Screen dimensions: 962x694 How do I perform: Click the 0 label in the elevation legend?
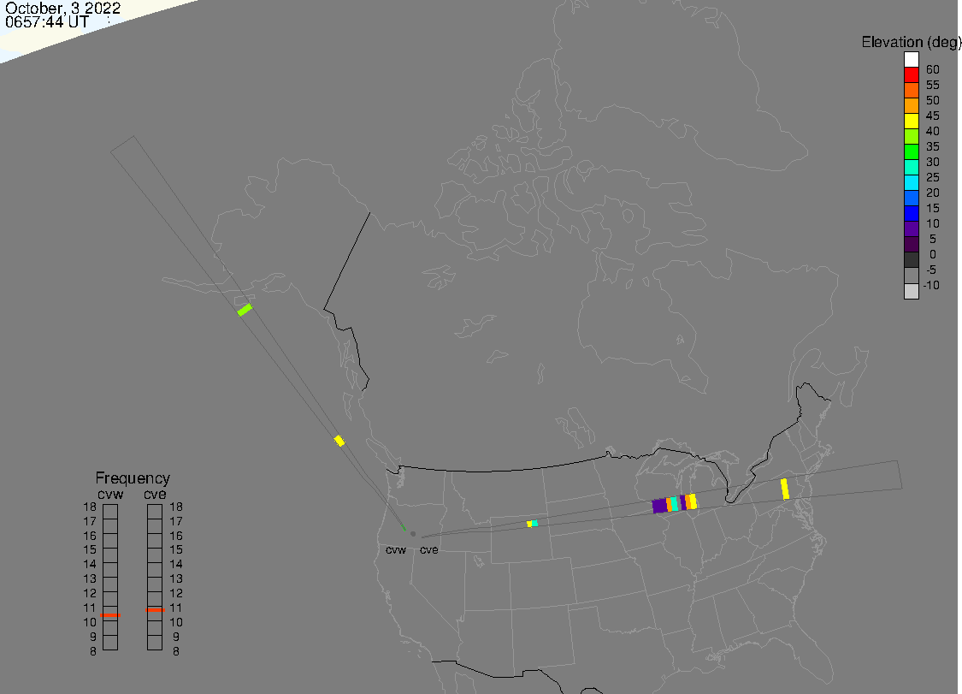933,254
